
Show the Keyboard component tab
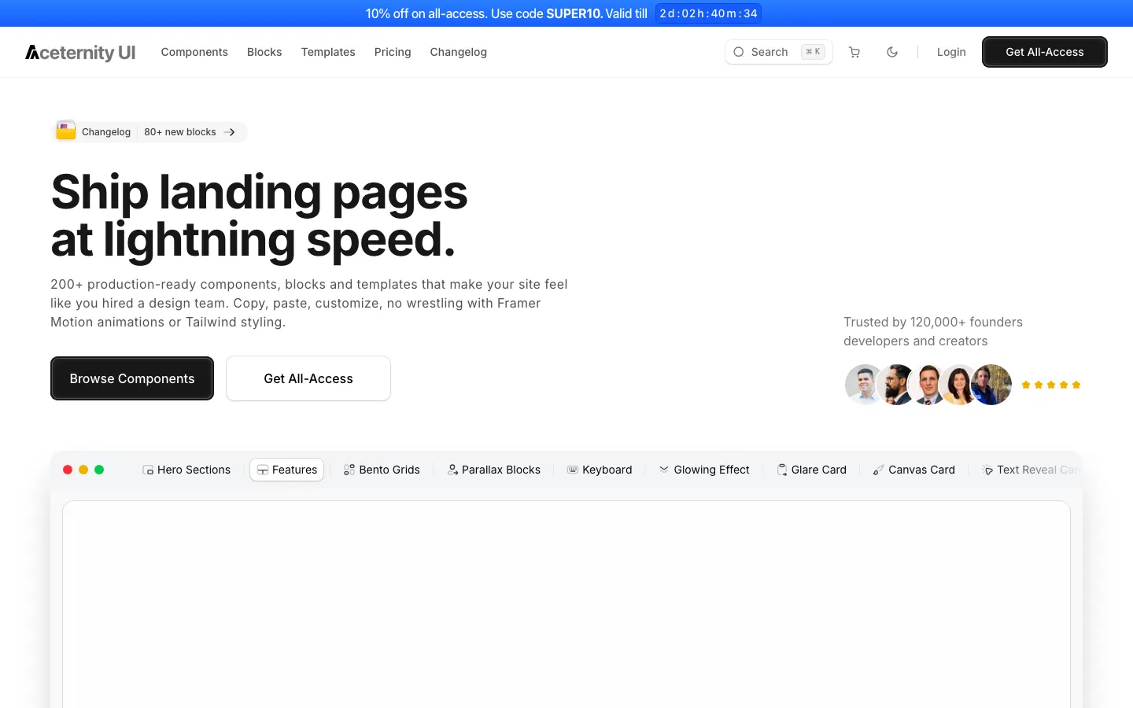pyautogui.click(x=600, y=470)
